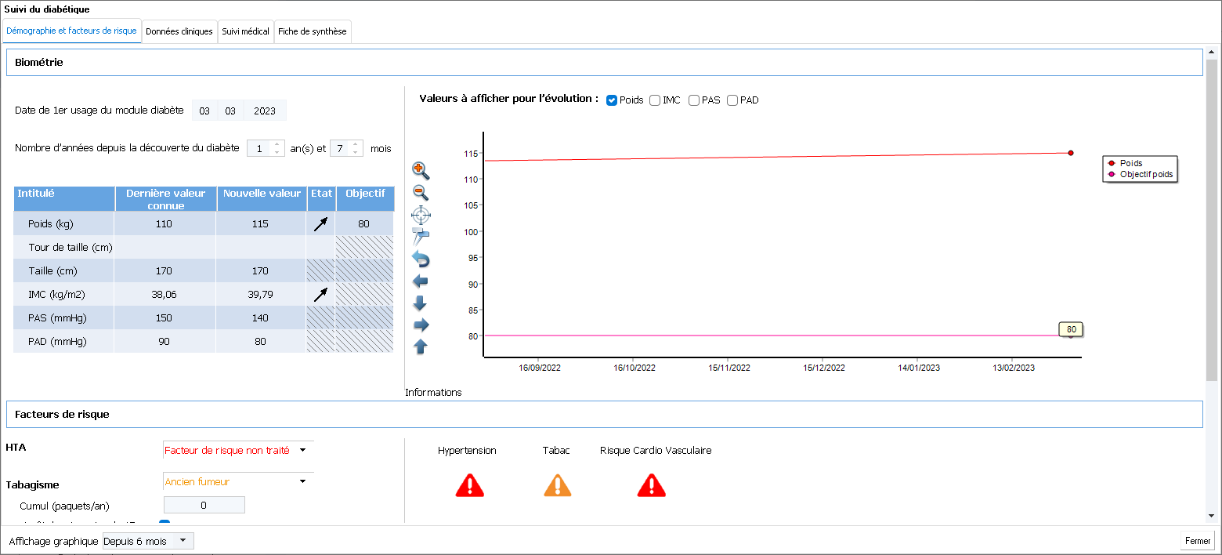Click the Cumul paquets/an input field
Image resolution: width=1222 pixels, height=555 pixels.
[x=204, y=506]
